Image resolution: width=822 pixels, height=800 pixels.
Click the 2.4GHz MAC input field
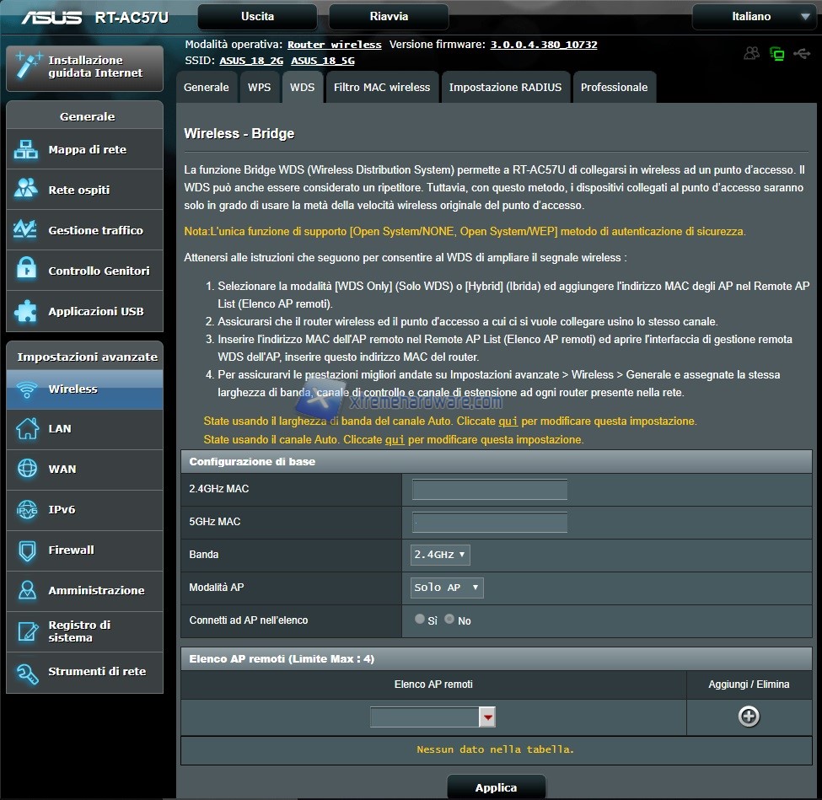coord(489,490)
